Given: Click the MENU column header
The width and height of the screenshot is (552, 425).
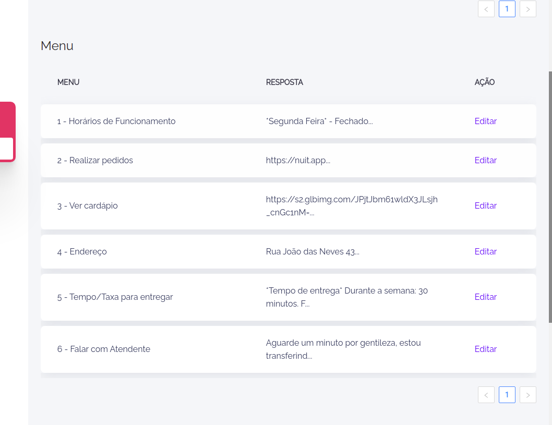Looking at the screenshot, I should pos(68,82).
